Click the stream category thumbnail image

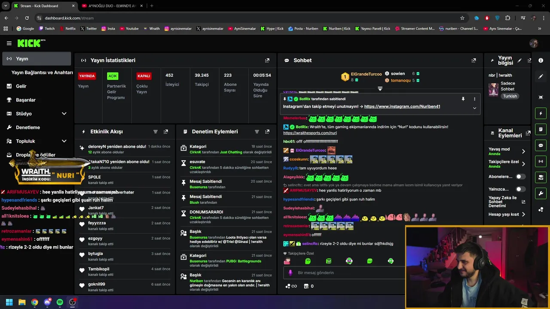pos(493,89)
